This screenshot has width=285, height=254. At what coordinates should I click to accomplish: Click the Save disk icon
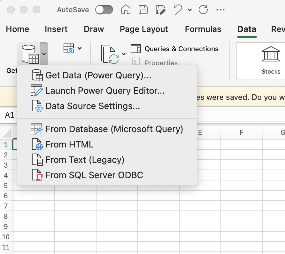(x=143, y=10)
